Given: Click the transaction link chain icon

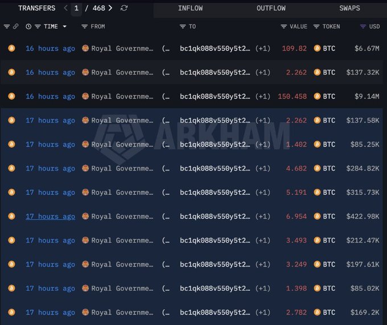Looking at the screenshot, I should 15,26.
